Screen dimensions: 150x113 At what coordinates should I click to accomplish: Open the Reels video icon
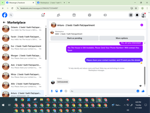74,15
